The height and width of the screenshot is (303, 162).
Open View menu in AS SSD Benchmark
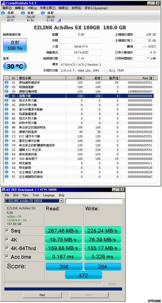[25, 195]
